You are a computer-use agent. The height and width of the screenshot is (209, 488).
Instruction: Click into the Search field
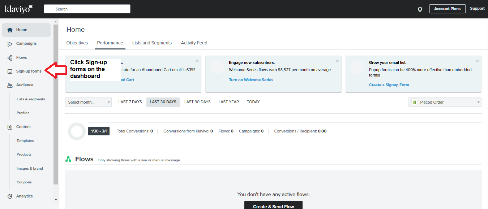coord(87,9)
